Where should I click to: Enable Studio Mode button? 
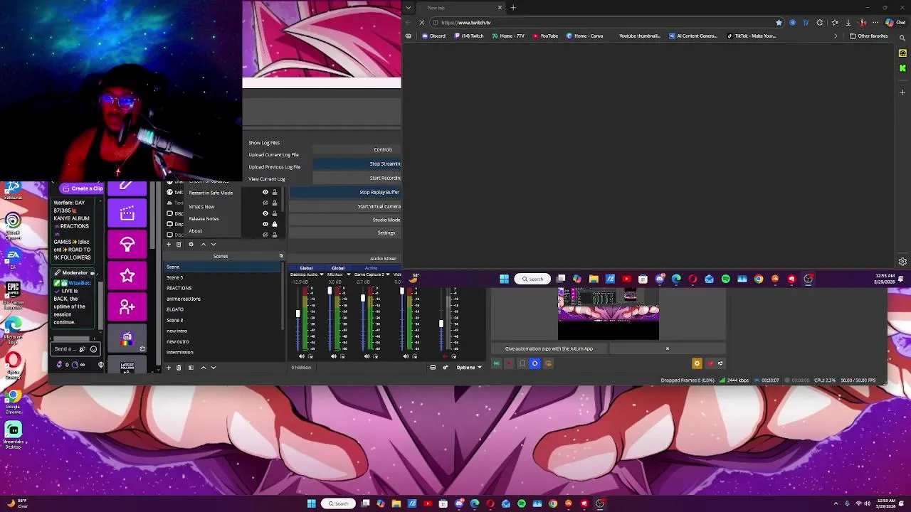pos(344,220)
